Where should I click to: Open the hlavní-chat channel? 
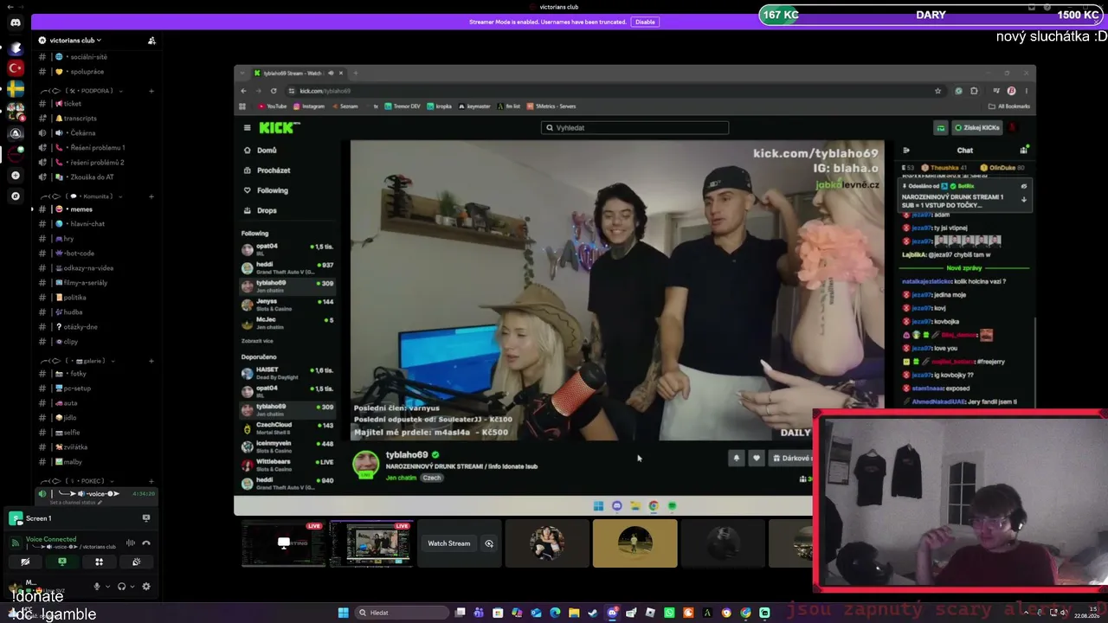[x=95, y=224]
